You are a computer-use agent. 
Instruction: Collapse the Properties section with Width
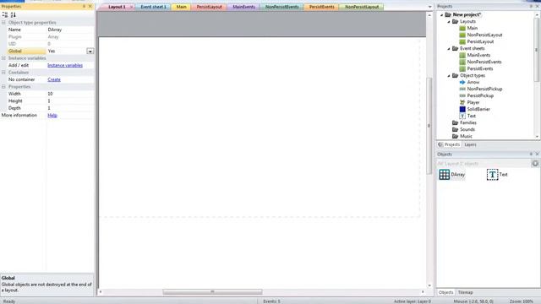[x=3, y=87]
